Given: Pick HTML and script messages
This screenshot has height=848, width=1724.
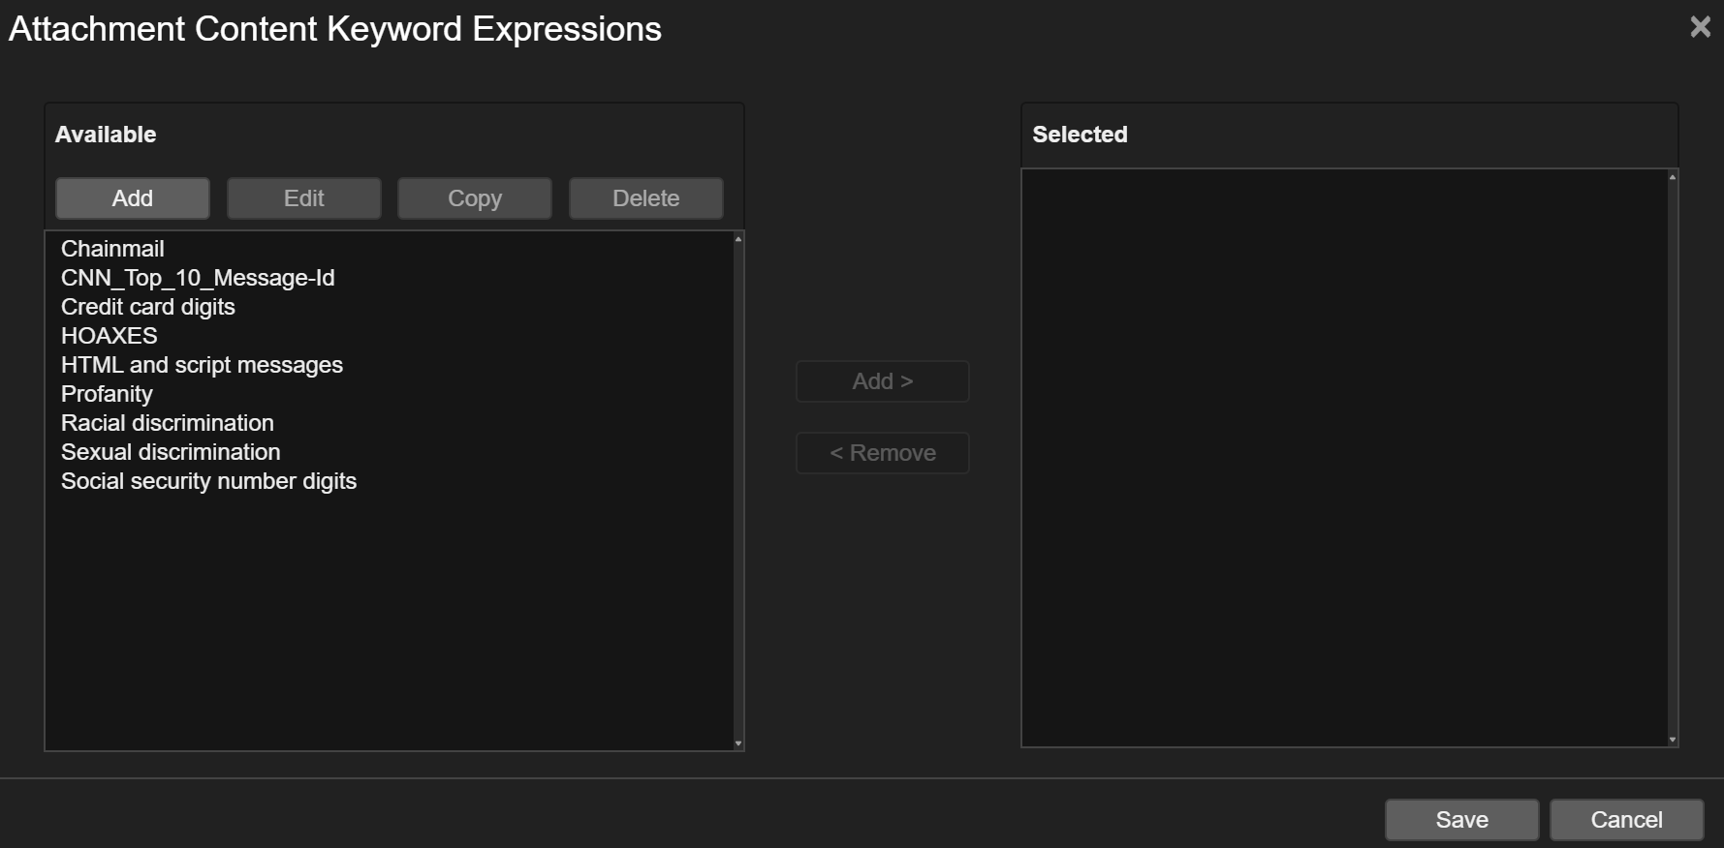Looking at the screenshot, I should click(202, 365).
